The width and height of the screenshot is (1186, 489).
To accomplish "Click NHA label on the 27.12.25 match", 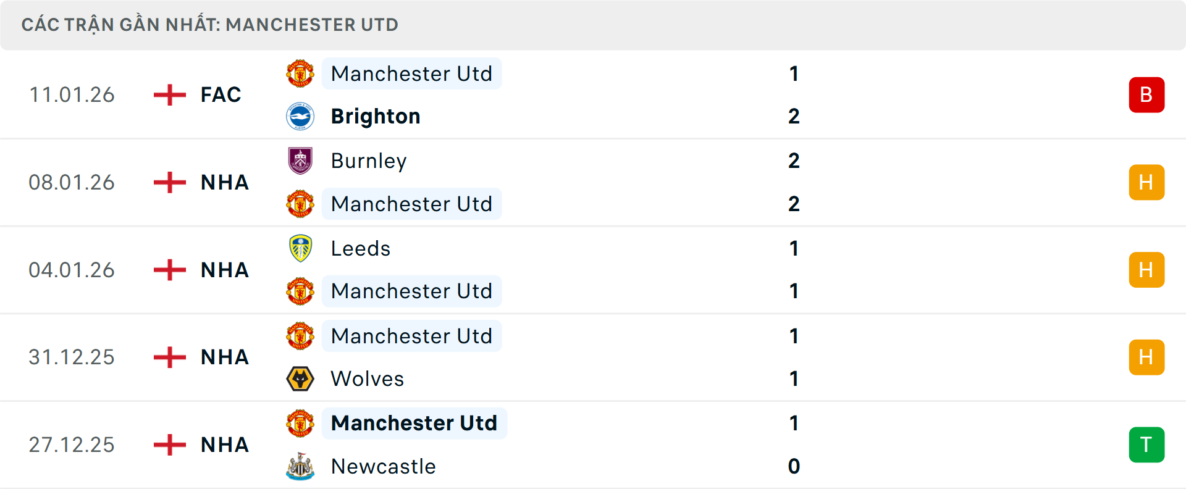I will (x=224, y=445).
